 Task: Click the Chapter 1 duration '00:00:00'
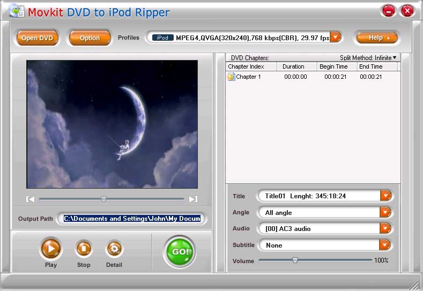pyautogui.click(x=295, y=77)
